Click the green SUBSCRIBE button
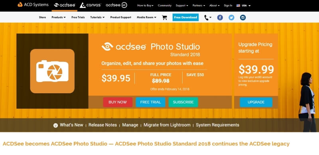319x155 pixels. pyautogui.click(x=183, y=102)
